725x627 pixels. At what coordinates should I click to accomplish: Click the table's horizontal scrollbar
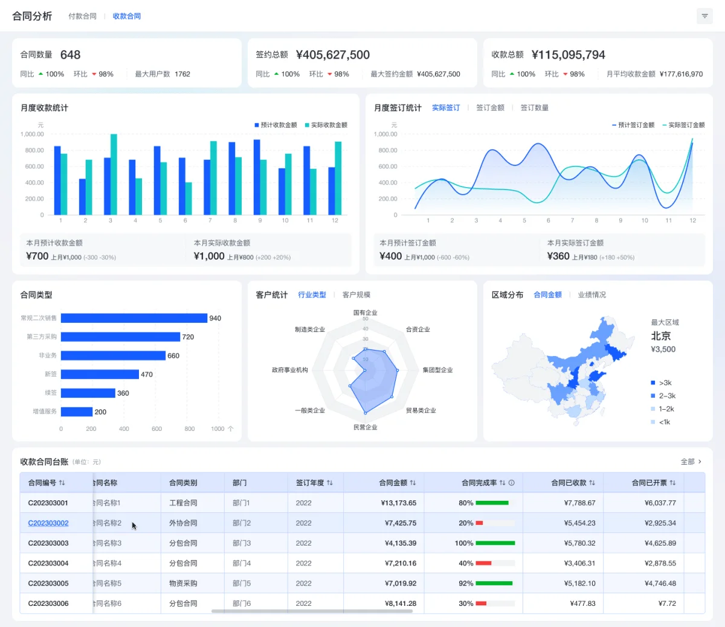click(x=312, y=611)
